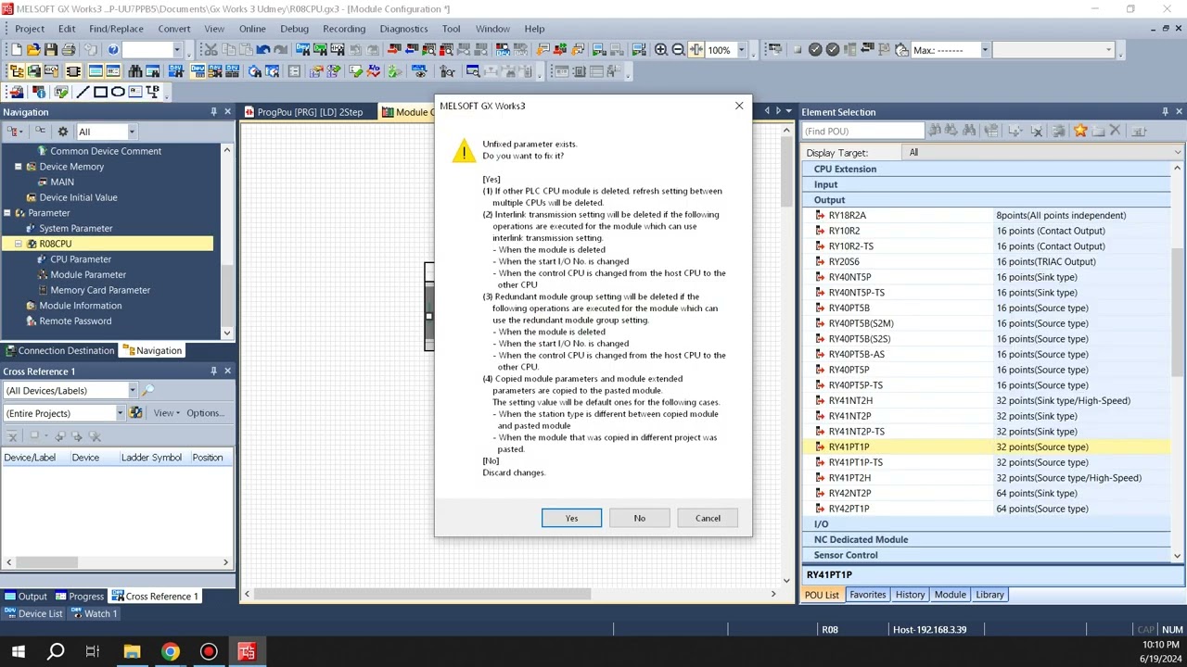The width and height of the screenshot is (1187, 667).
Task: Collapse the Parameter tree node
Action: [x=7, y=213]
